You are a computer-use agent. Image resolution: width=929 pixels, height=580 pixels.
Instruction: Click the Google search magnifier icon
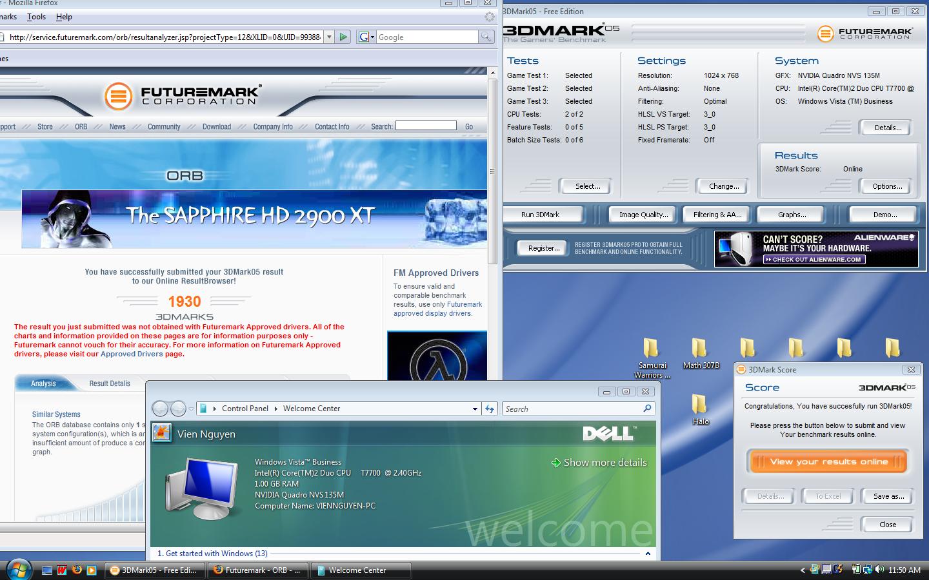coord(486,37)
